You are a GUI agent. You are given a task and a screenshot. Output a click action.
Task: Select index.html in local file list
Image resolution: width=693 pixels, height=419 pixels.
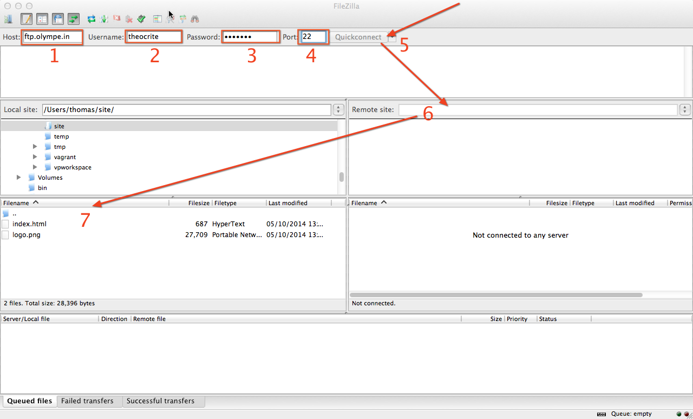click(x=29, y=224)
